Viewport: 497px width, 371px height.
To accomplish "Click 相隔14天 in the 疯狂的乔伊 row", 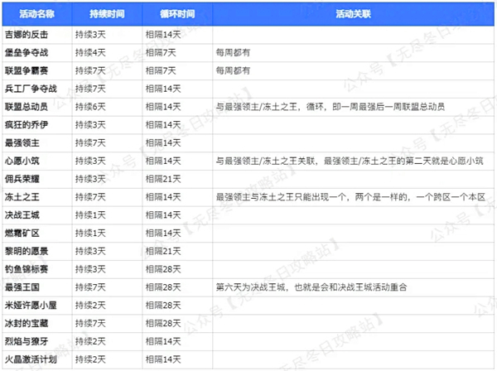I will 163,125.
